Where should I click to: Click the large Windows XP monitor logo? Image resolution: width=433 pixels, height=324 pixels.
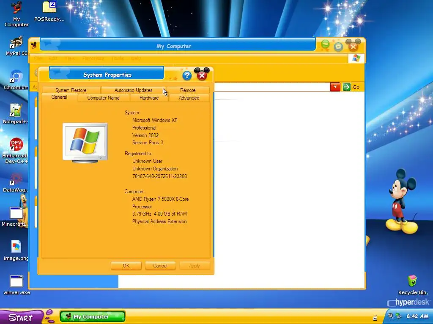coord(85,143)
